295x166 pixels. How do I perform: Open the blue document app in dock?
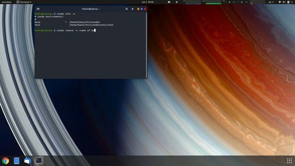[17, 161]
